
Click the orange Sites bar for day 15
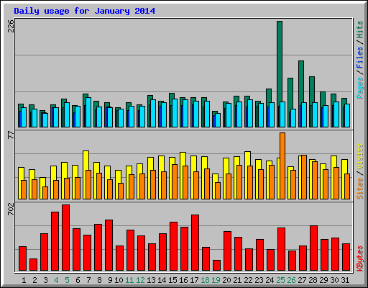[175, 181]
